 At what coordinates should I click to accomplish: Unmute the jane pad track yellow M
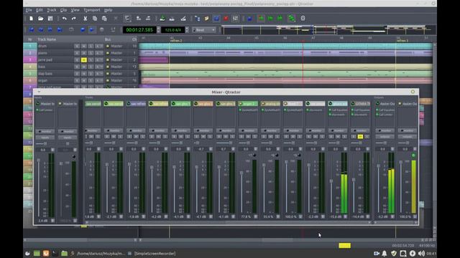pyautogui.click(x=83, y=59)
